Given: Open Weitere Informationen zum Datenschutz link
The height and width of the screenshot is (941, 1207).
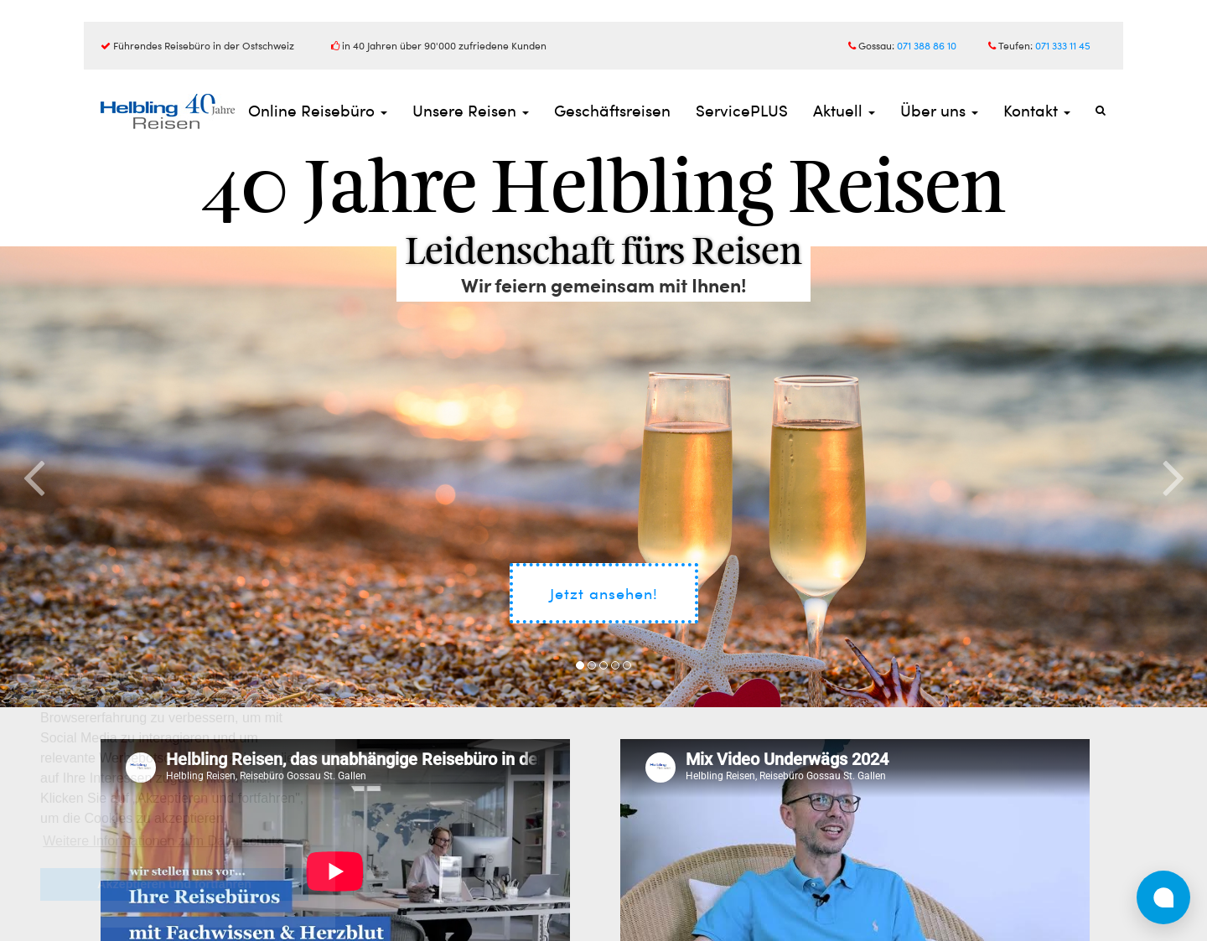Looking at the screenshot, I should pyautogui.click(x=163, y=840).
